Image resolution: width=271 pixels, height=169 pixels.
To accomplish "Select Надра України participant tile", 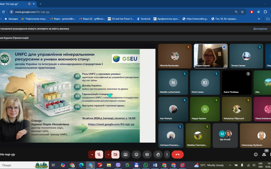I will point(205,109).
